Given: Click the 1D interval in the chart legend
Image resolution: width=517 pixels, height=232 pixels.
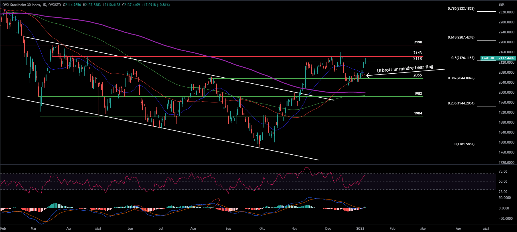Looking at the screenshot, I should [44, 5].
